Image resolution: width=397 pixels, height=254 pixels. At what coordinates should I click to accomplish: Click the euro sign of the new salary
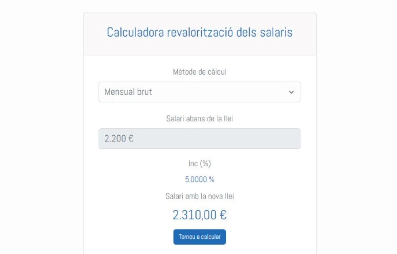pyautogui.click(x=223, y=215)
